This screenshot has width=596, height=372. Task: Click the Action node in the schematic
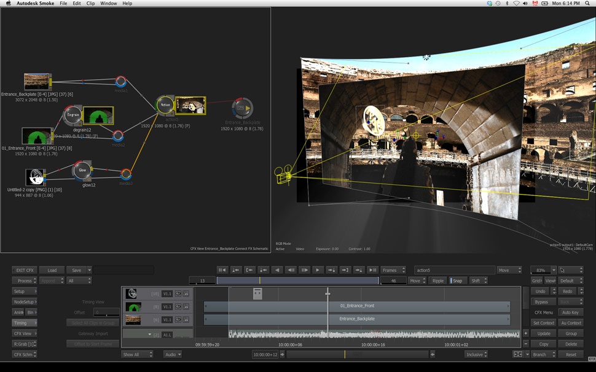pyautogui.click(x=165, y=105)
